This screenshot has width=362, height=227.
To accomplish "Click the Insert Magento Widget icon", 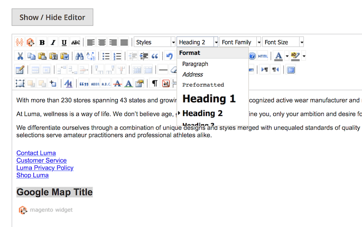I will 31,42.
